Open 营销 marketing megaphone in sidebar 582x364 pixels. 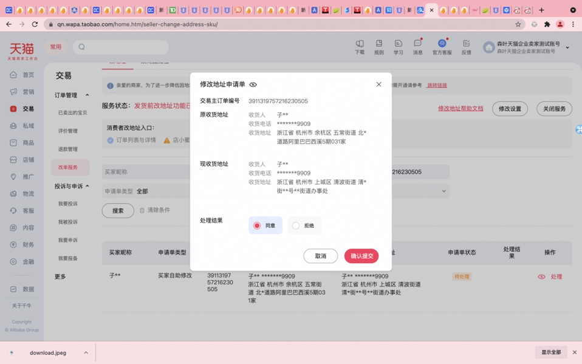[22, 92]
